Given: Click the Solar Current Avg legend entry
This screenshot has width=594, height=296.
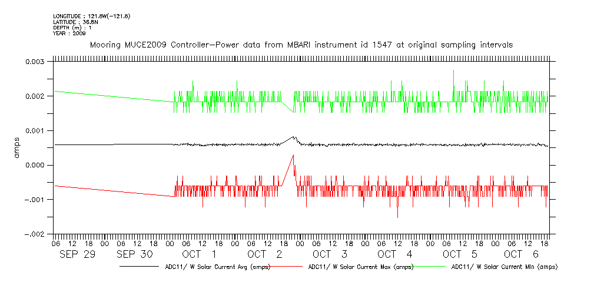Looking at the screenshot, I should point(217,267).
